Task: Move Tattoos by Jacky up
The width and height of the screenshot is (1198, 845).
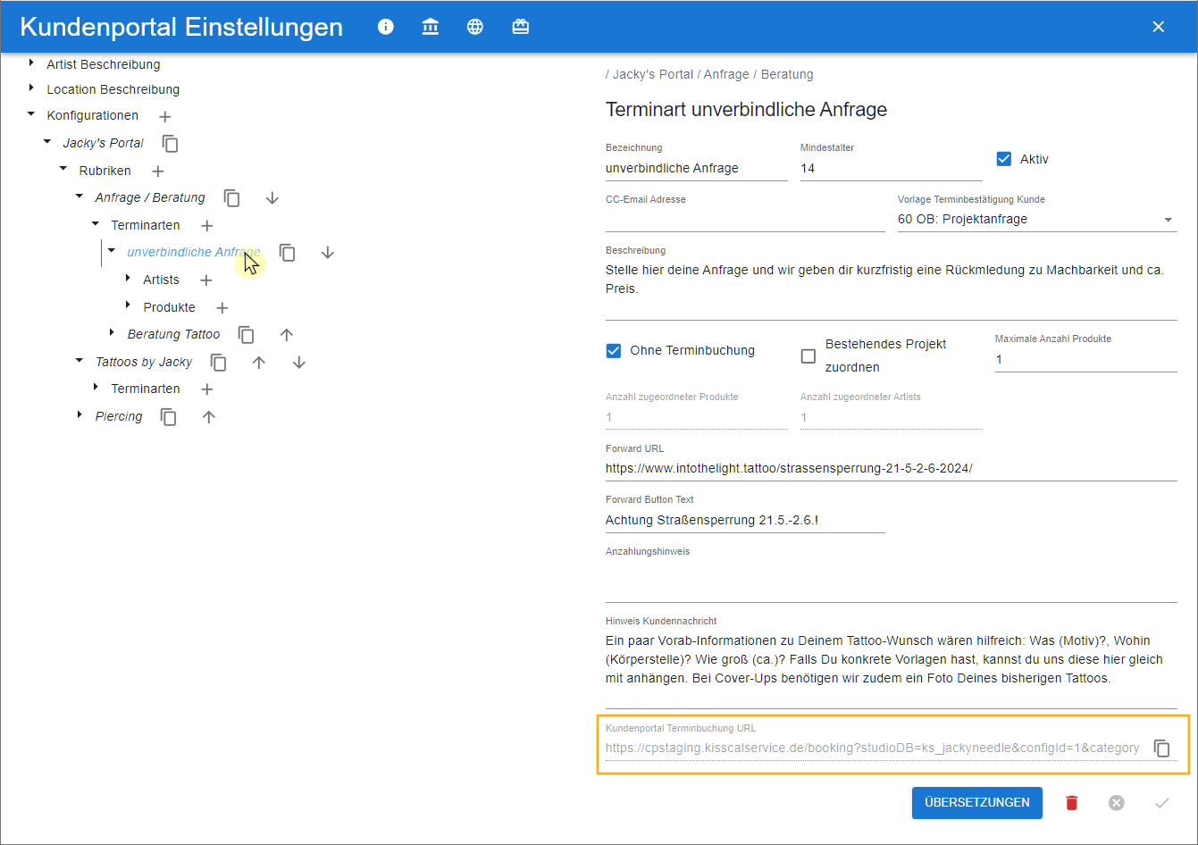Action: pyautogui.click(x=258, y=363)
